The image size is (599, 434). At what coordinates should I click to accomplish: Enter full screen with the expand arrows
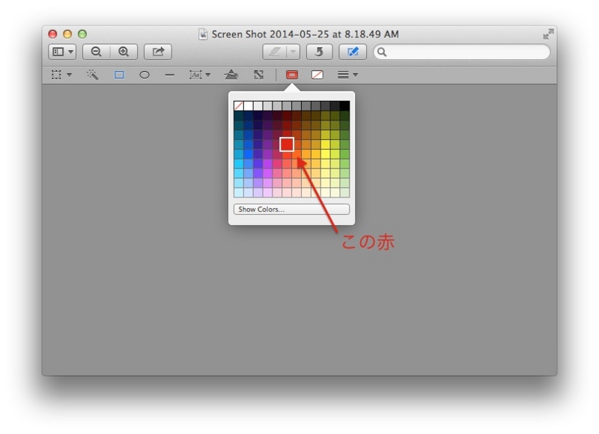[548, 34]
